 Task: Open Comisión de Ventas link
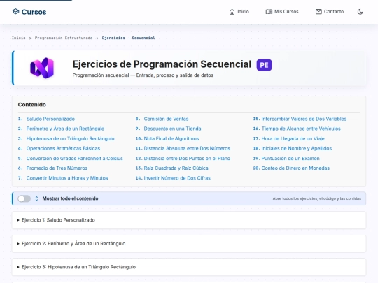click(166, 119)
